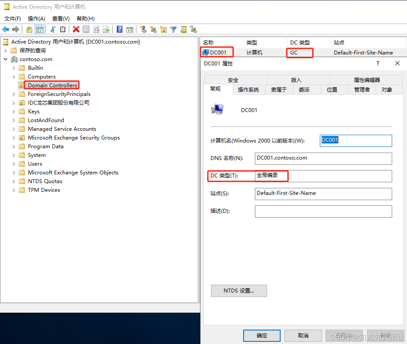407x344 pixels.
Task: Click the dialog Help question mark button
Action: [x=378, y=63]
